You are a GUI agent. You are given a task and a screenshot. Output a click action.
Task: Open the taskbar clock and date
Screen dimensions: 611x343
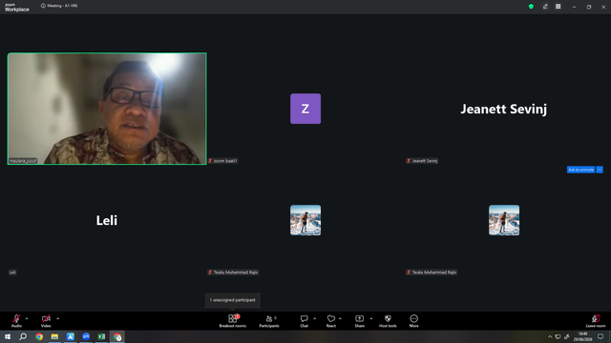(x=583, y=336)
